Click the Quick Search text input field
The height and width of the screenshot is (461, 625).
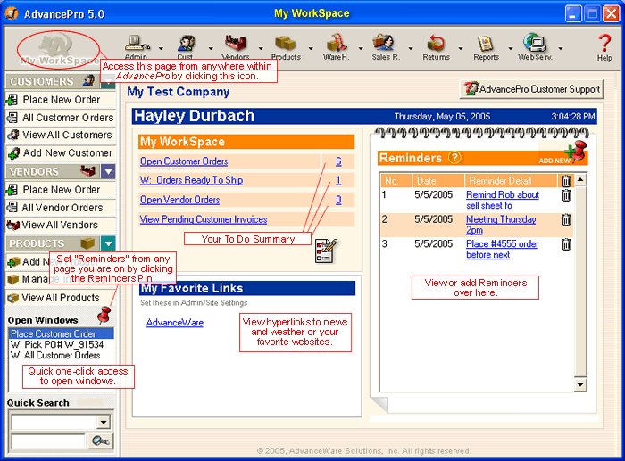tap(48, 441)
